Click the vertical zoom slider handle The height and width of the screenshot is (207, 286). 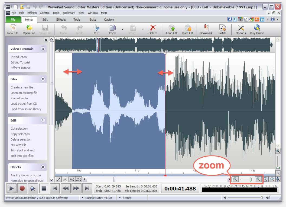278,168
